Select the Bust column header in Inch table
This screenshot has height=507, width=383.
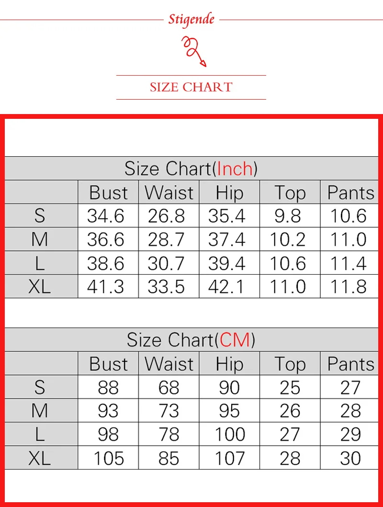point(109,193)
